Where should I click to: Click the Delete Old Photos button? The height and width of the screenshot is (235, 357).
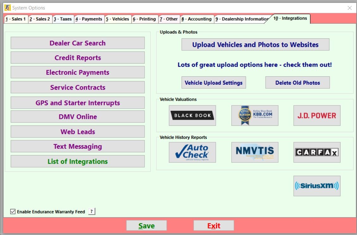297,83
